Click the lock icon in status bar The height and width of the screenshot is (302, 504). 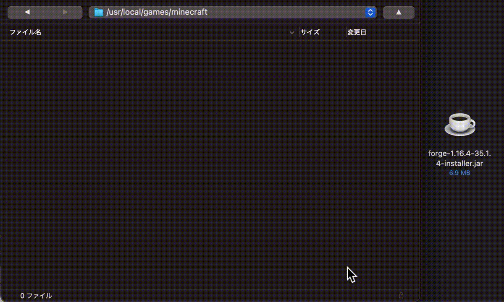[x=401, y=295]
